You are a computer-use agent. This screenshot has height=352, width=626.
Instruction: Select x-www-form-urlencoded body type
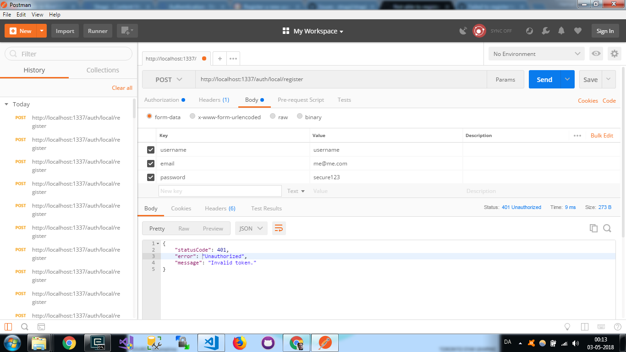(x=192, y=116)
